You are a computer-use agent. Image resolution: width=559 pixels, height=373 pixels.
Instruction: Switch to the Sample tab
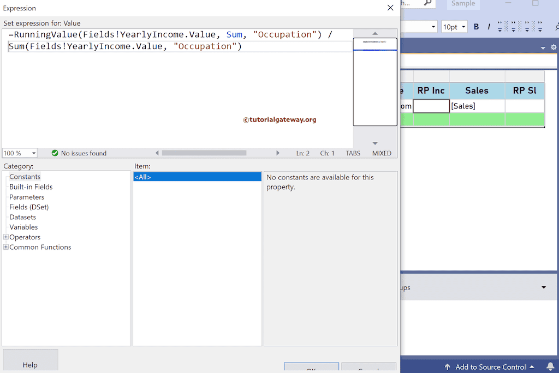463,4
